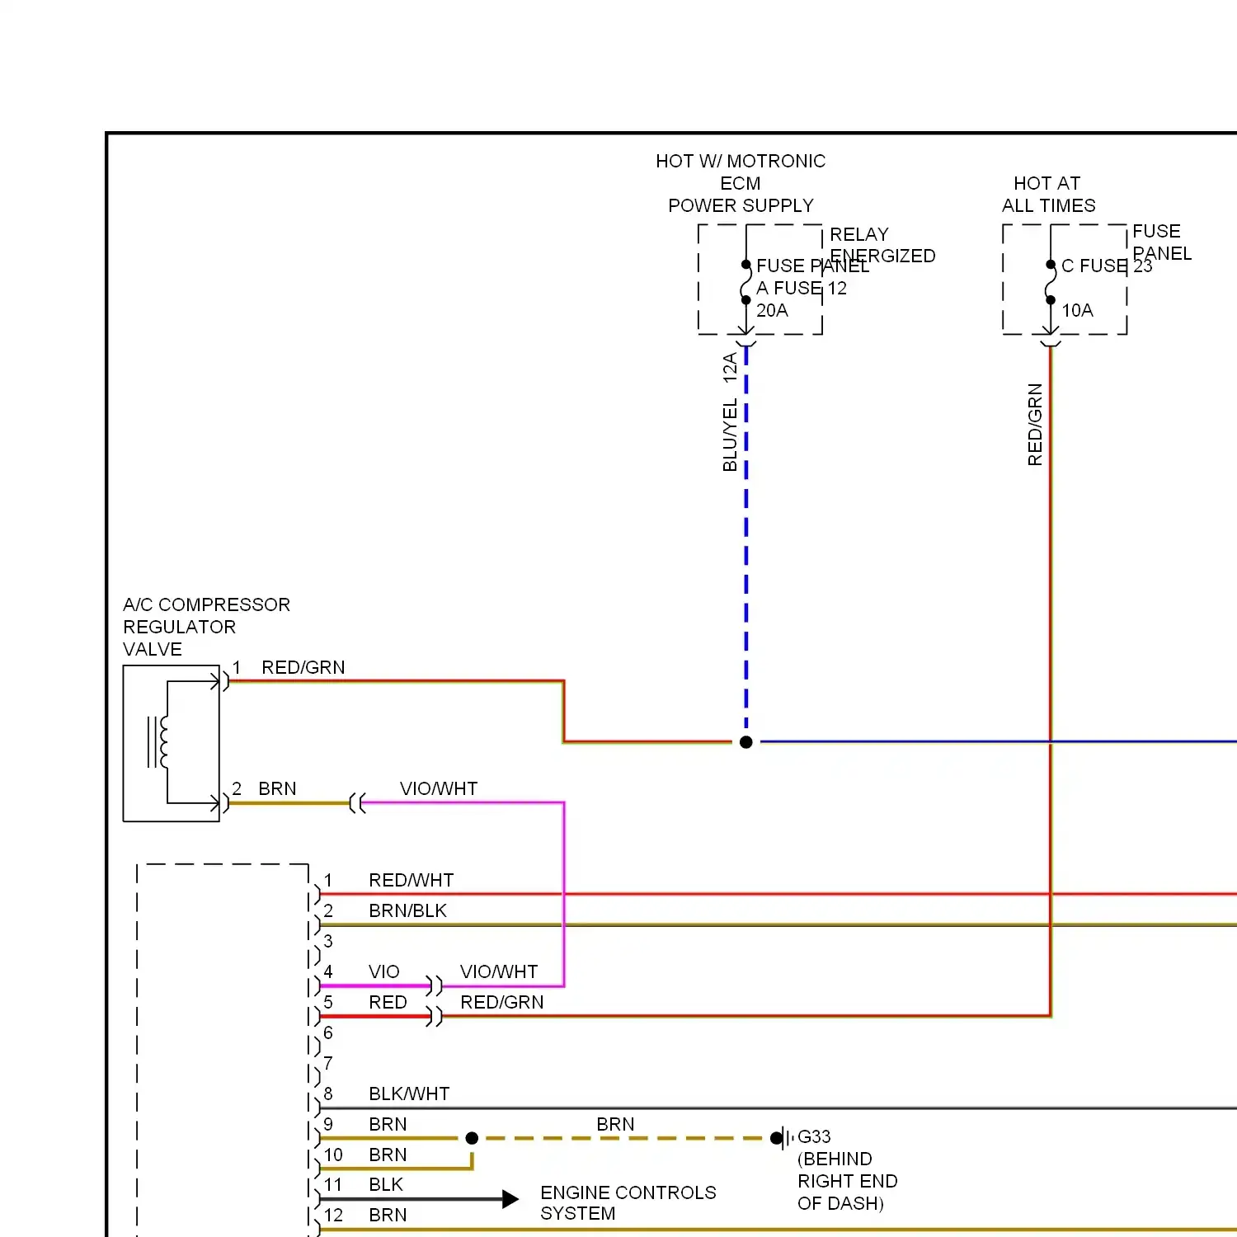Click the vertical '12A' label
The width and height of the screenshot is (1237, 1237).
[x=730, y=367]
